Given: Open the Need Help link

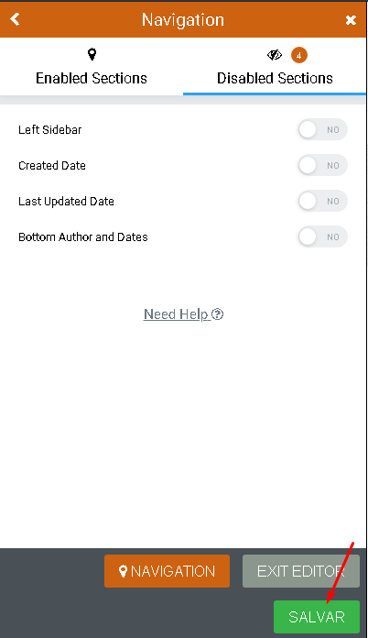Looking at the screenshot, I should coord(184,314).
